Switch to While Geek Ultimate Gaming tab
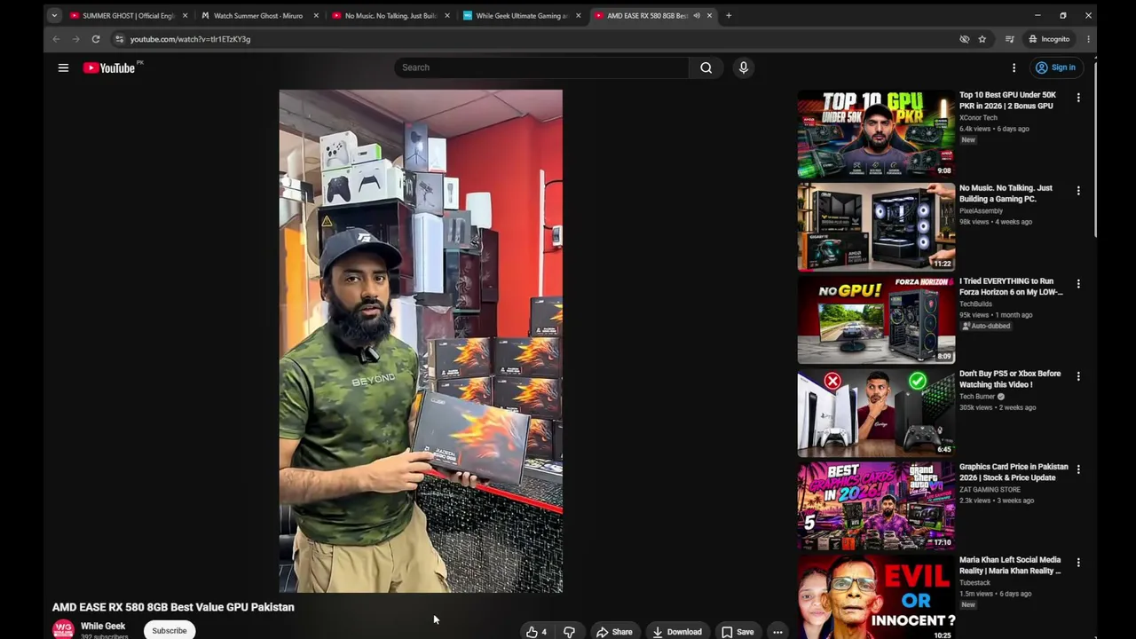1136x639 pixels. (x=521, y=15)
